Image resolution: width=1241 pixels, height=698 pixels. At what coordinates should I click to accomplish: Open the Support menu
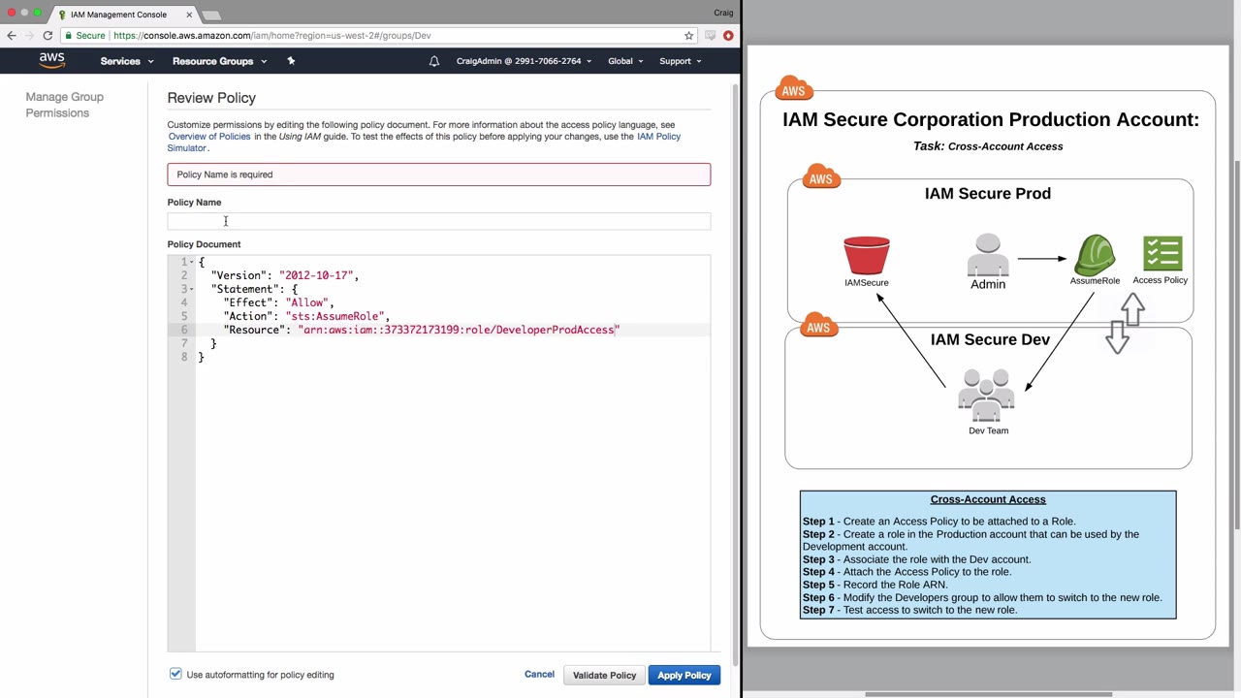pos(680,61)
